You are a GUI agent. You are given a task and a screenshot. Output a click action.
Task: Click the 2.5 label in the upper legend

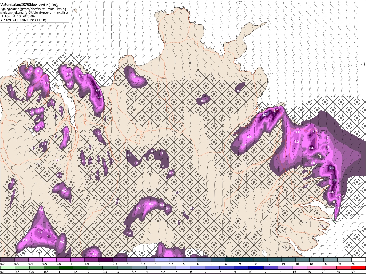(115, 264)
